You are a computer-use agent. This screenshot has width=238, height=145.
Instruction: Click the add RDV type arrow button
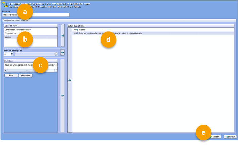[x=63, y=35]
